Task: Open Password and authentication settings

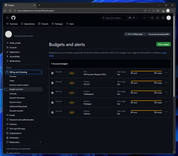Action: click(22, 120)
